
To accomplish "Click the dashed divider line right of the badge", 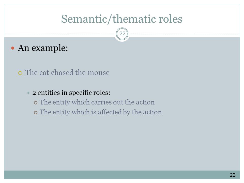I will (185, 34).
